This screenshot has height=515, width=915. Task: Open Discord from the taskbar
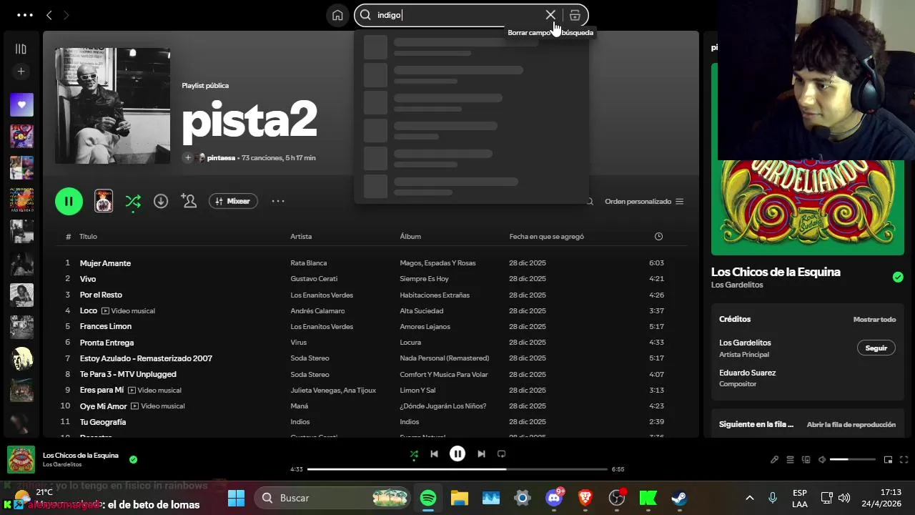554,498
